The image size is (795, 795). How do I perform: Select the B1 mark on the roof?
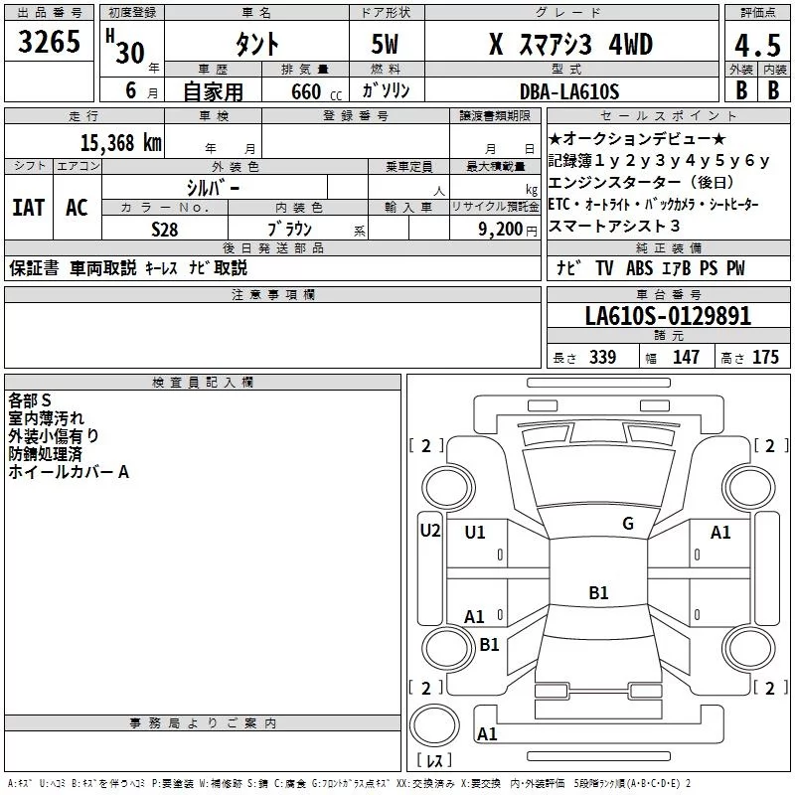point(598,592)
